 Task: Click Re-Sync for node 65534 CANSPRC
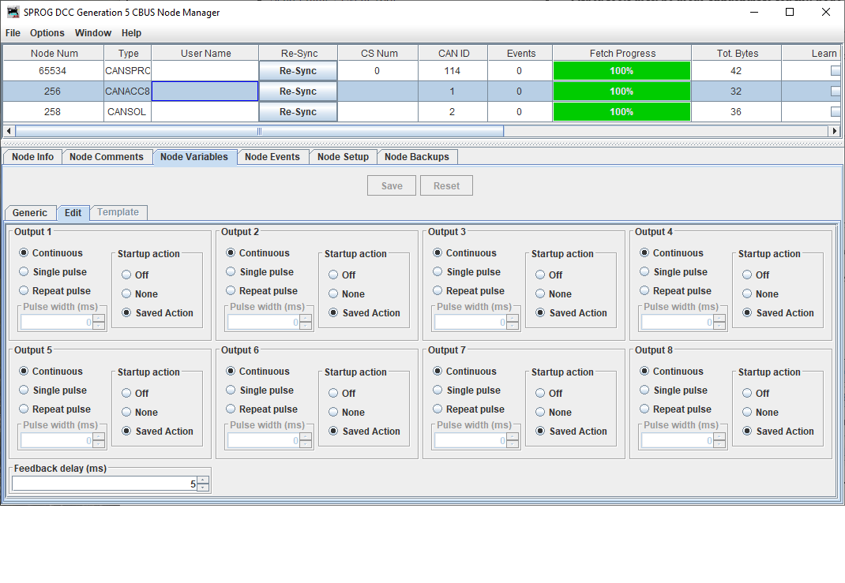point(298,70)
